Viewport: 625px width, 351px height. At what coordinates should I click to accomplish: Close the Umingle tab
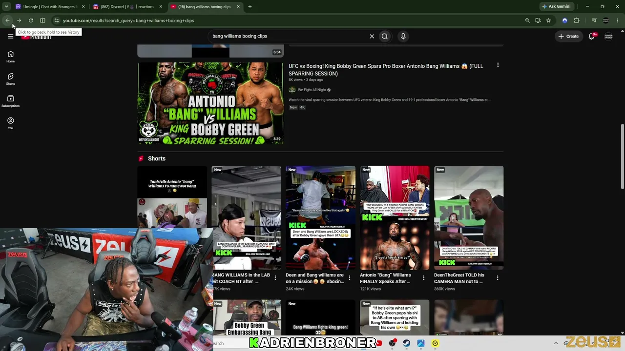(83, 7)
